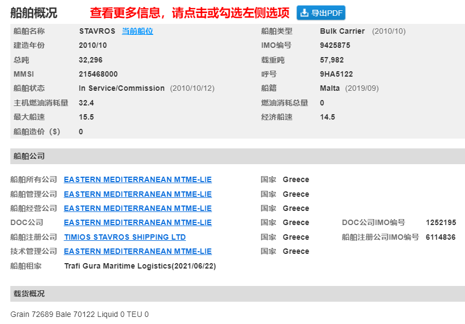Screen dimensions: 465x324
Task: Open the DOC公司 company link
Action: [137, 222]
